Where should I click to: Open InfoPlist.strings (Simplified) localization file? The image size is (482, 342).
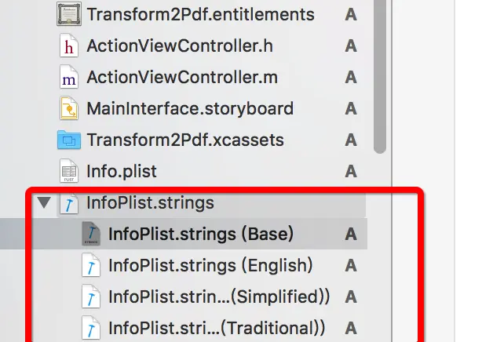[218, 297]
